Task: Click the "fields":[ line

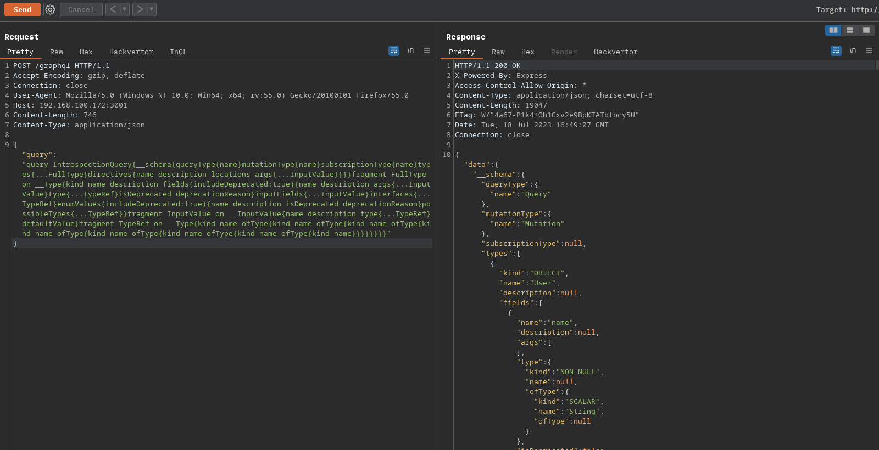Action: (x=521, y=303)
